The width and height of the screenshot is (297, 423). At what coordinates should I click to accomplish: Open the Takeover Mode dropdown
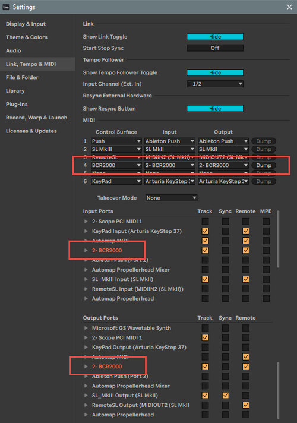tap(171, 198)
